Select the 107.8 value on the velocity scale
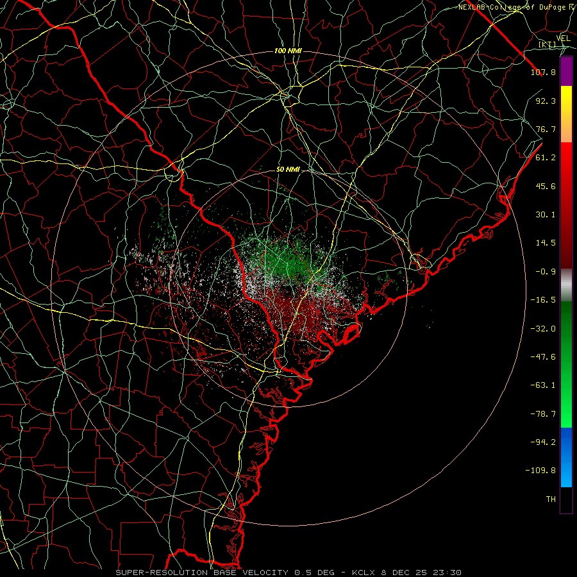This screenshot has height=577, width=577. tap(543, 72)
